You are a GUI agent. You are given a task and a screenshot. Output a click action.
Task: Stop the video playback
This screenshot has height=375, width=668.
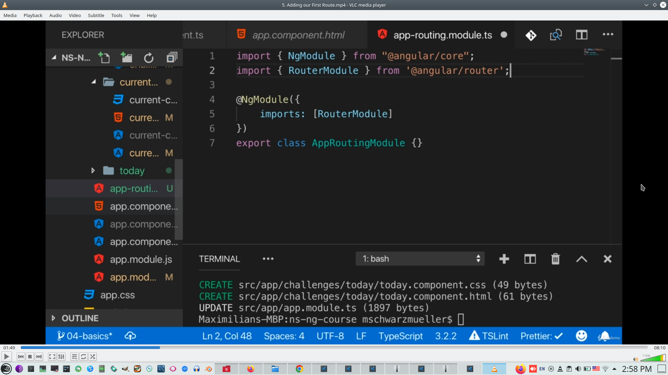(30, 357)
